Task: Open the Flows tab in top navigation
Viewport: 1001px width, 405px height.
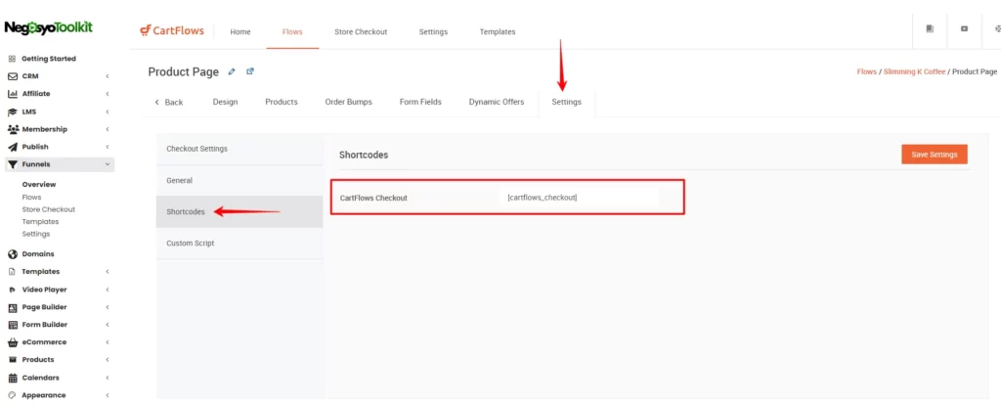Action: coord(292,32)
